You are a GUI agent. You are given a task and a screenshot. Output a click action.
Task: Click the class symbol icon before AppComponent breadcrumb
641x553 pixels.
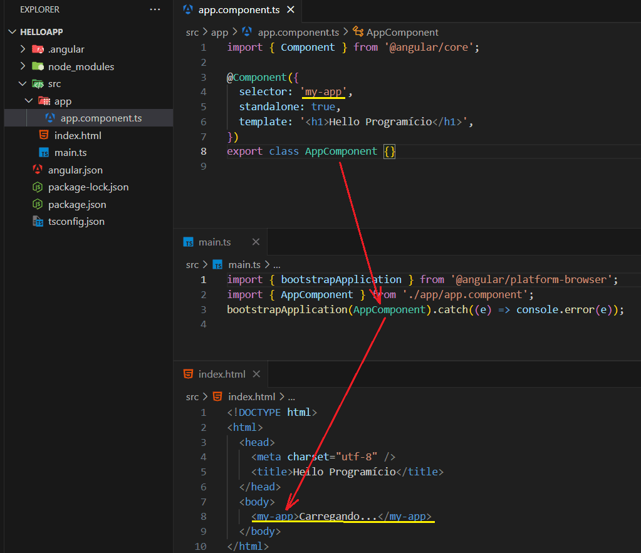358,31
